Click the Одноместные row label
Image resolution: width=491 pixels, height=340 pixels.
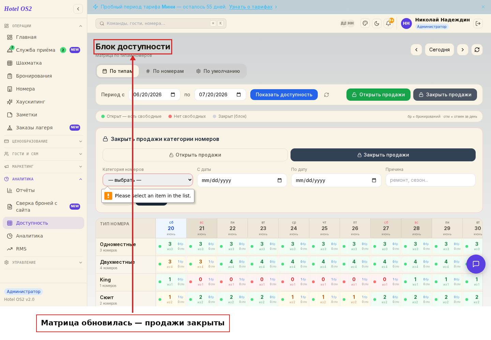pyautogui.click(x=118, y=244)
